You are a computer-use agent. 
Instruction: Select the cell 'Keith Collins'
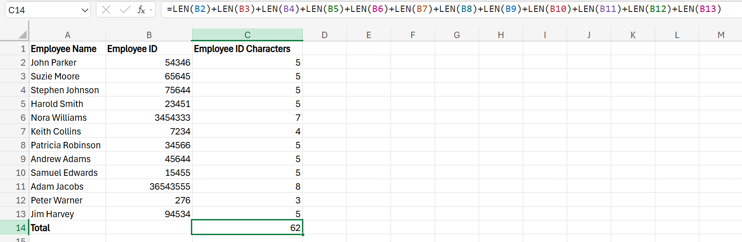[67, 131]
